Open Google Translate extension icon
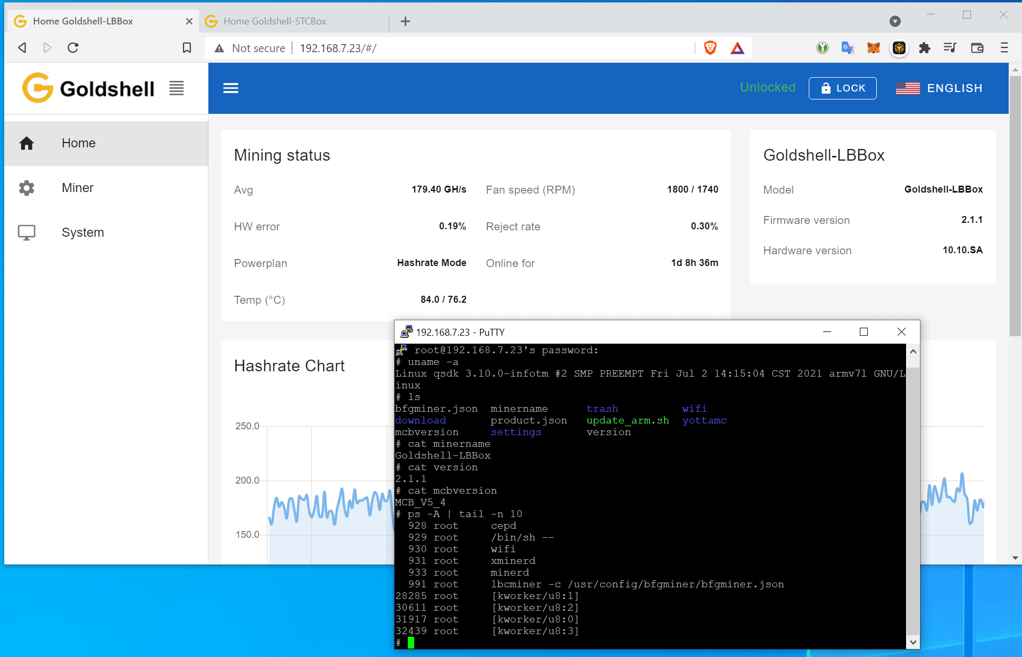This screenshot has height=657, width=1022. [848, 48]
